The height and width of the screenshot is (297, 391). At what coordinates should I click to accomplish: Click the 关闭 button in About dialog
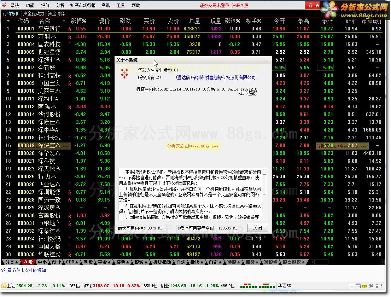[258, 228]
